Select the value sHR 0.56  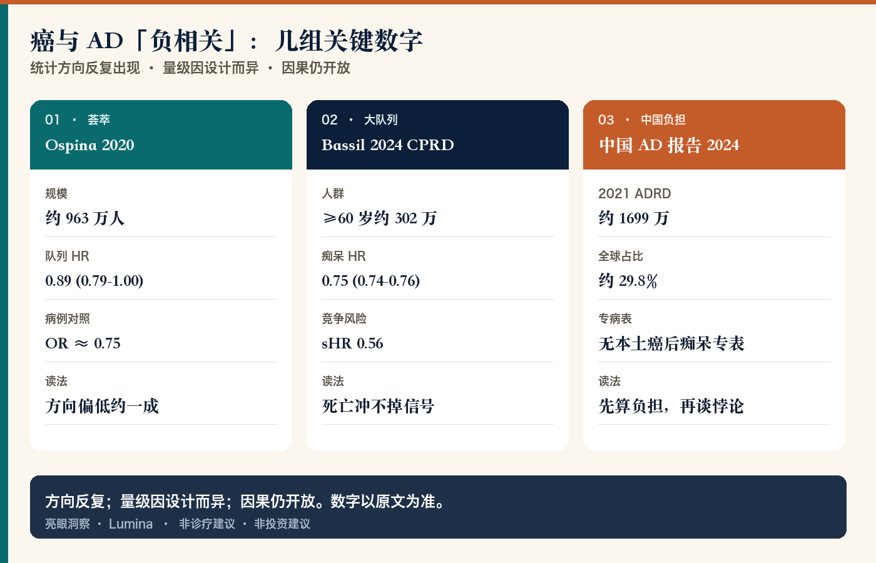point(352,343)
